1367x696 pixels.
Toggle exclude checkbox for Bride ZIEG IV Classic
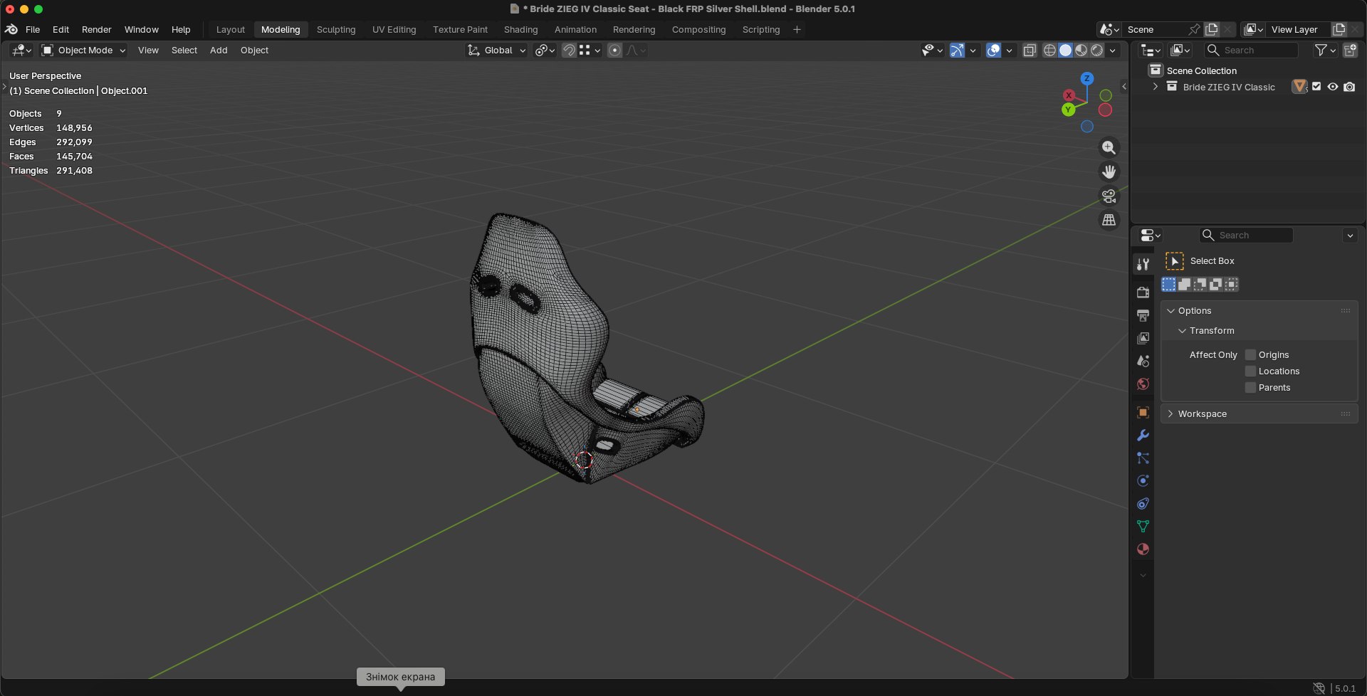pyautogui.click(x=1316, y=87)
